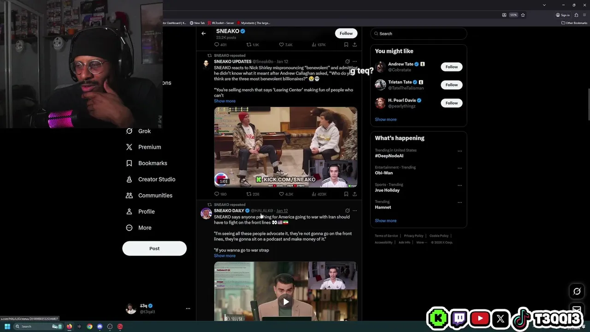Share the SNEAKO UPDATES post
Screen dimensions: 590x332
point(354,194)
